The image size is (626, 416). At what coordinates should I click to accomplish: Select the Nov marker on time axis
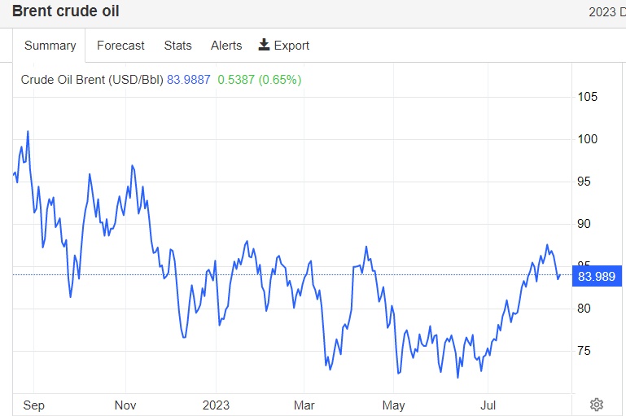(125, 405)
